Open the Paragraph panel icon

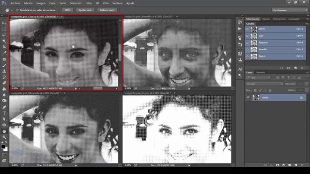point(240,75)
